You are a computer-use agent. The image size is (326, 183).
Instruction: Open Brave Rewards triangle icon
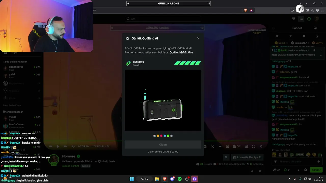pyautogui.click(x=251, y=10)
